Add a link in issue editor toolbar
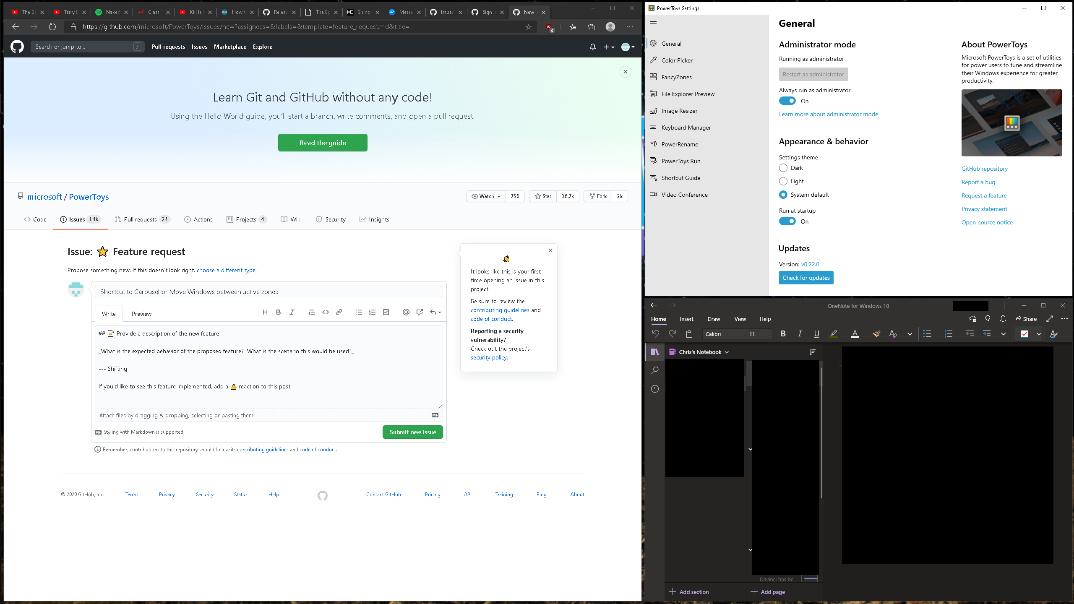This screenshot has height=604, width=1074. pos(339,312)
